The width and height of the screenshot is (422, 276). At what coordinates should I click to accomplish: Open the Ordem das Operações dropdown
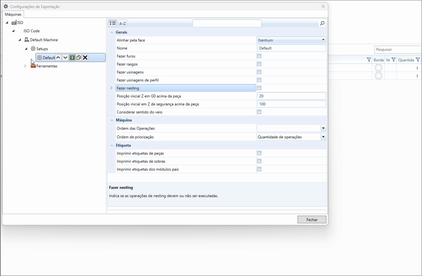pyautogui.click(x=323, y=128)
